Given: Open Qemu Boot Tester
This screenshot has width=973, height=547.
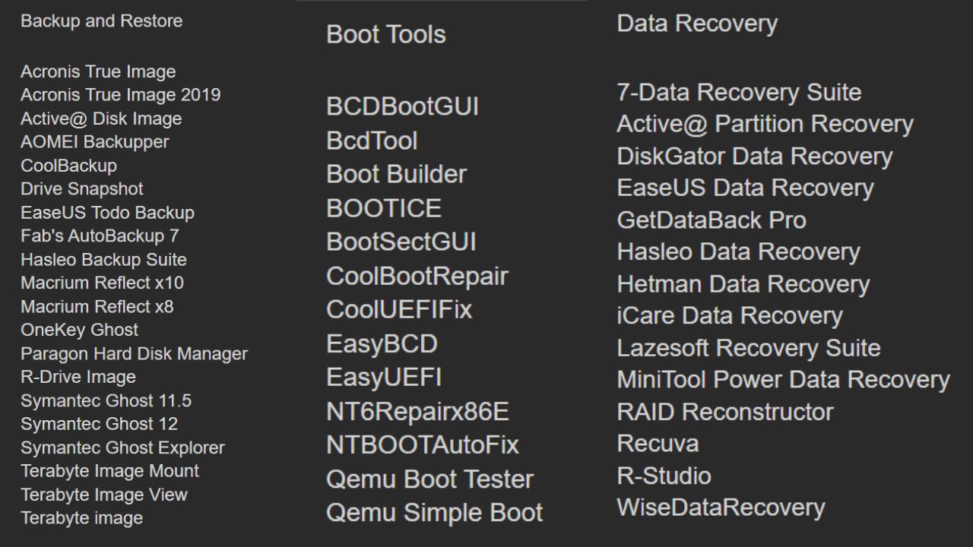Looking at the screenshot, I should pyautogui.click(x=429, y=479).
